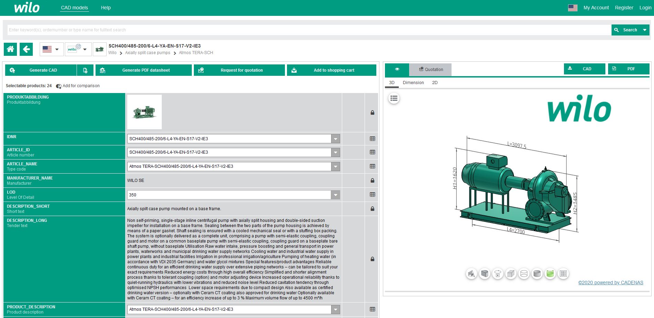654x318 pixels.
Task: Click the Request for quotation button
Action: pyautogui.click(x=239, y=70)
